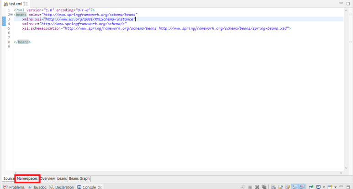Toggle console Word Wrap
Screen dimensions: 353x189
(288, 187)
